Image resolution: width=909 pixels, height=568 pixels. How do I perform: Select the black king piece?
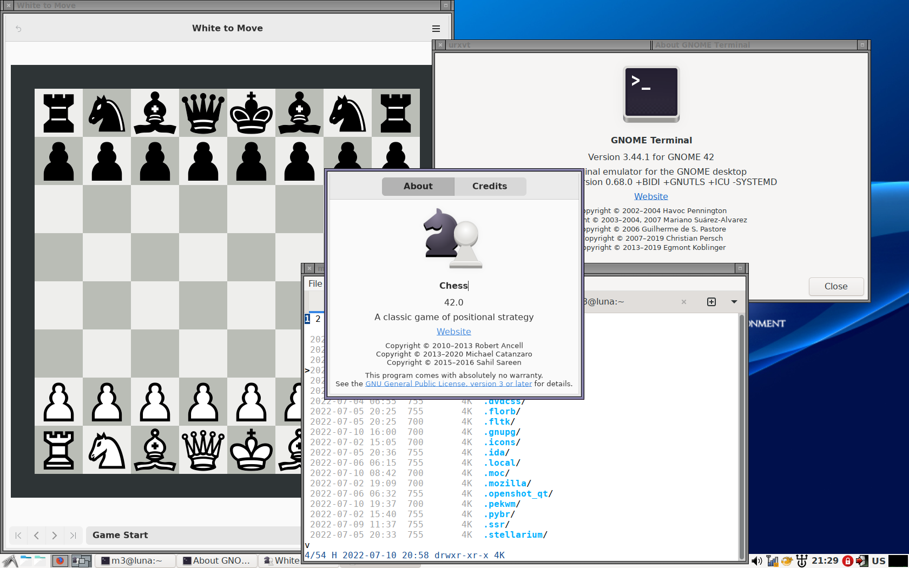251,113
